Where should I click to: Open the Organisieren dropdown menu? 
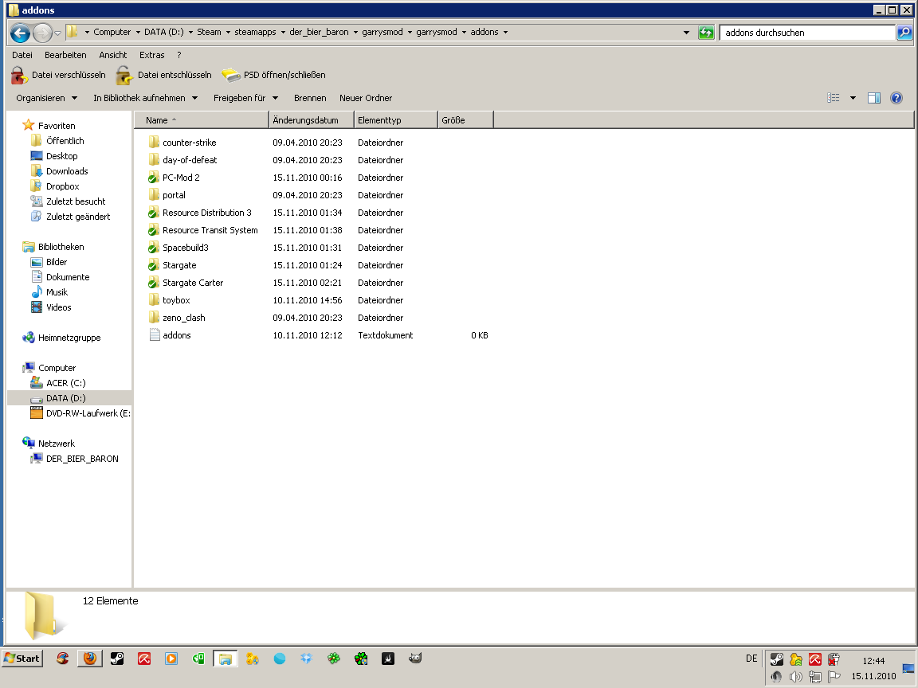[x=47, y=98]
